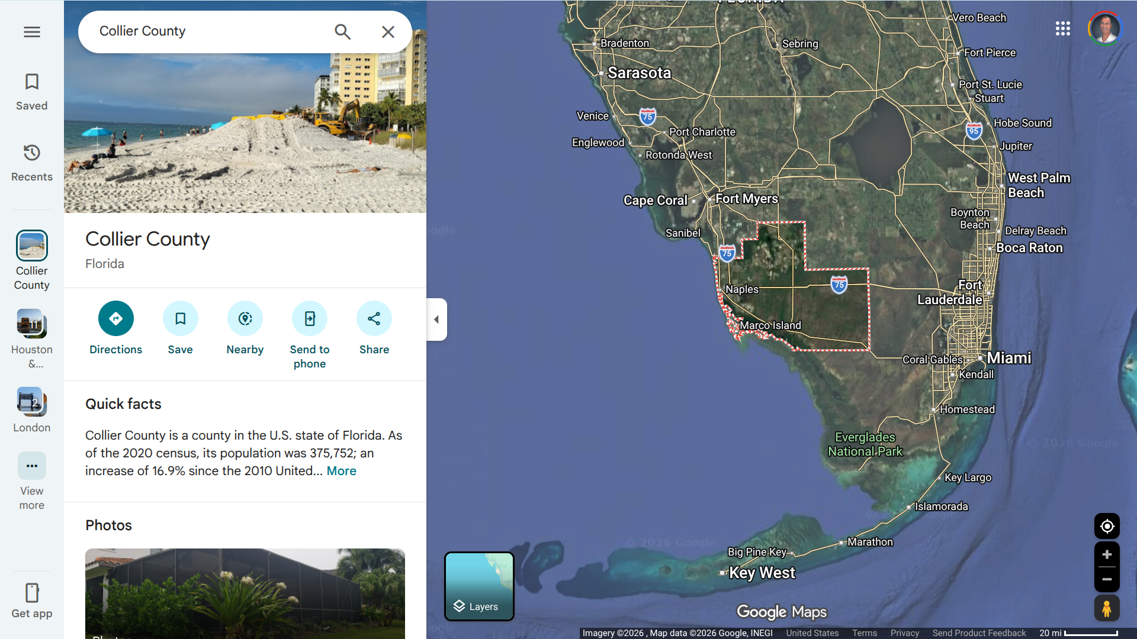Screen dimensions: 1137x639
Task: Toggle the Layers map view
Action: [479, 586]
